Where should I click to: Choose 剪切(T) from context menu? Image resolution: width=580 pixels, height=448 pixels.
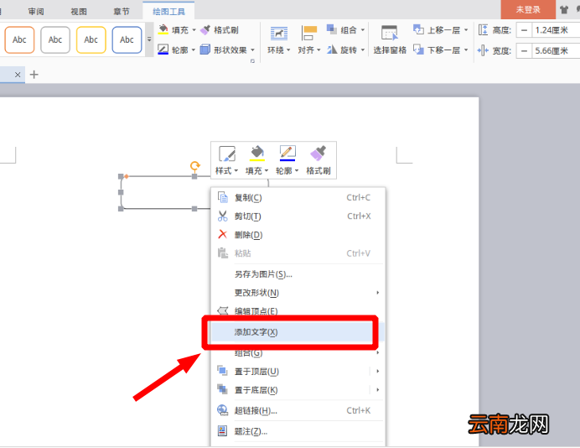298,216
